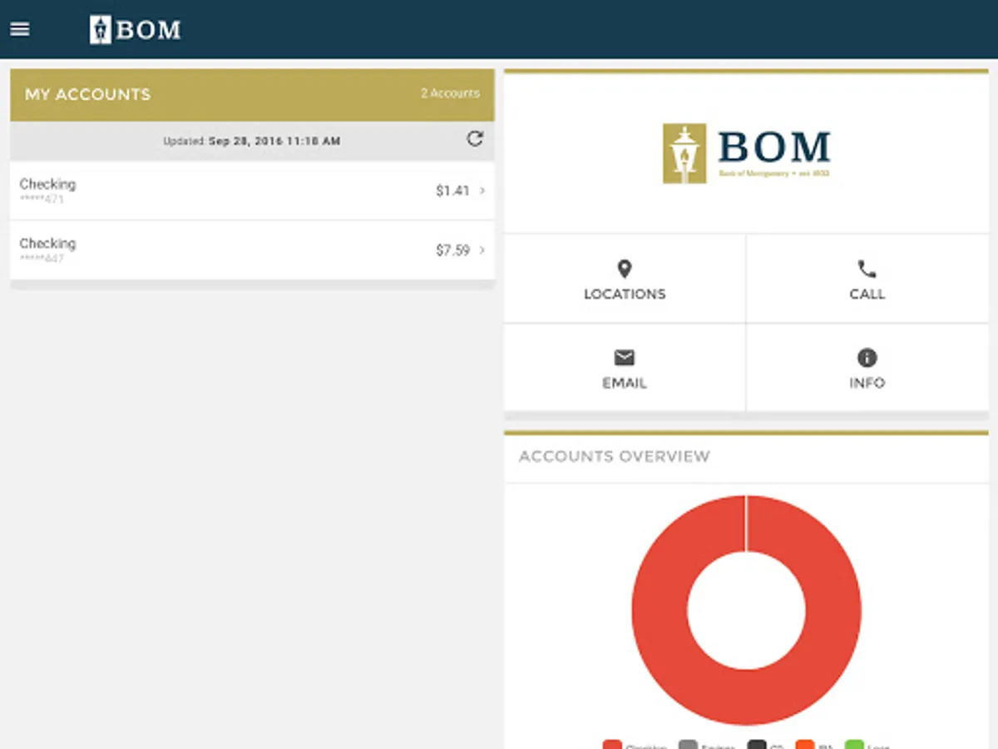Click the green Loan legend swatch
Screen dimensions: 998x749
(854, 745)
